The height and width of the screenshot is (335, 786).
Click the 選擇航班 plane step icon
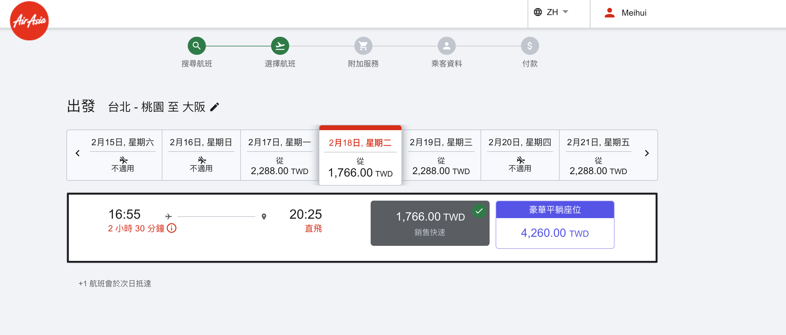280,46
